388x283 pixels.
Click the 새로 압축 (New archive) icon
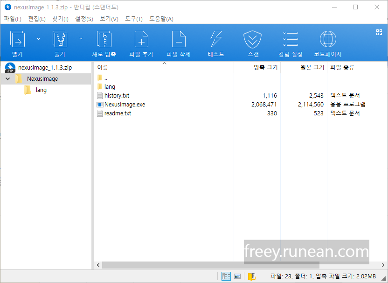(104, 39)
